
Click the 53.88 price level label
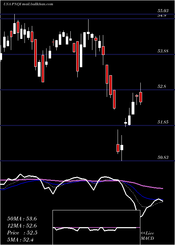click(x=163, y=51)
